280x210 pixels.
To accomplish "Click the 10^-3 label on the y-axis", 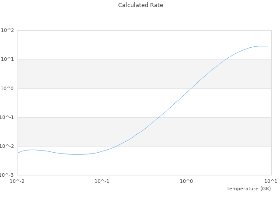I will 7,175.
